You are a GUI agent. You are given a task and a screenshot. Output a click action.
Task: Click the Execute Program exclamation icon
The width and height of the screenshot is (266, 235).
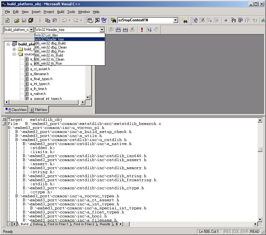(x=142, y=30)
